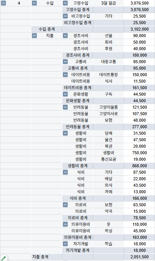Click the 2,051,500 total value

[139, 257]
